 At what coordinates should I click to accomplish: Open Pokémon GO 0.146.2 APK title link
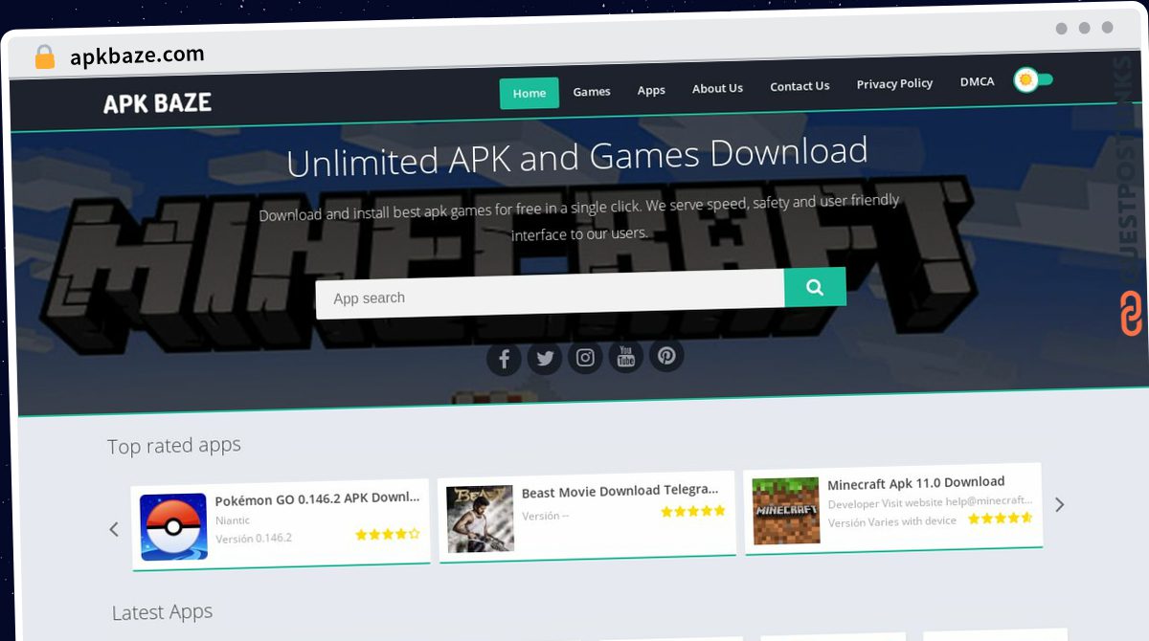tap(317, 498)
